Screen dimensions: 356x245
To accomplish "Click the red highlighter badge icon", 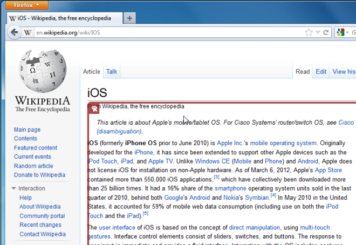I will click(x=94, y=109).
